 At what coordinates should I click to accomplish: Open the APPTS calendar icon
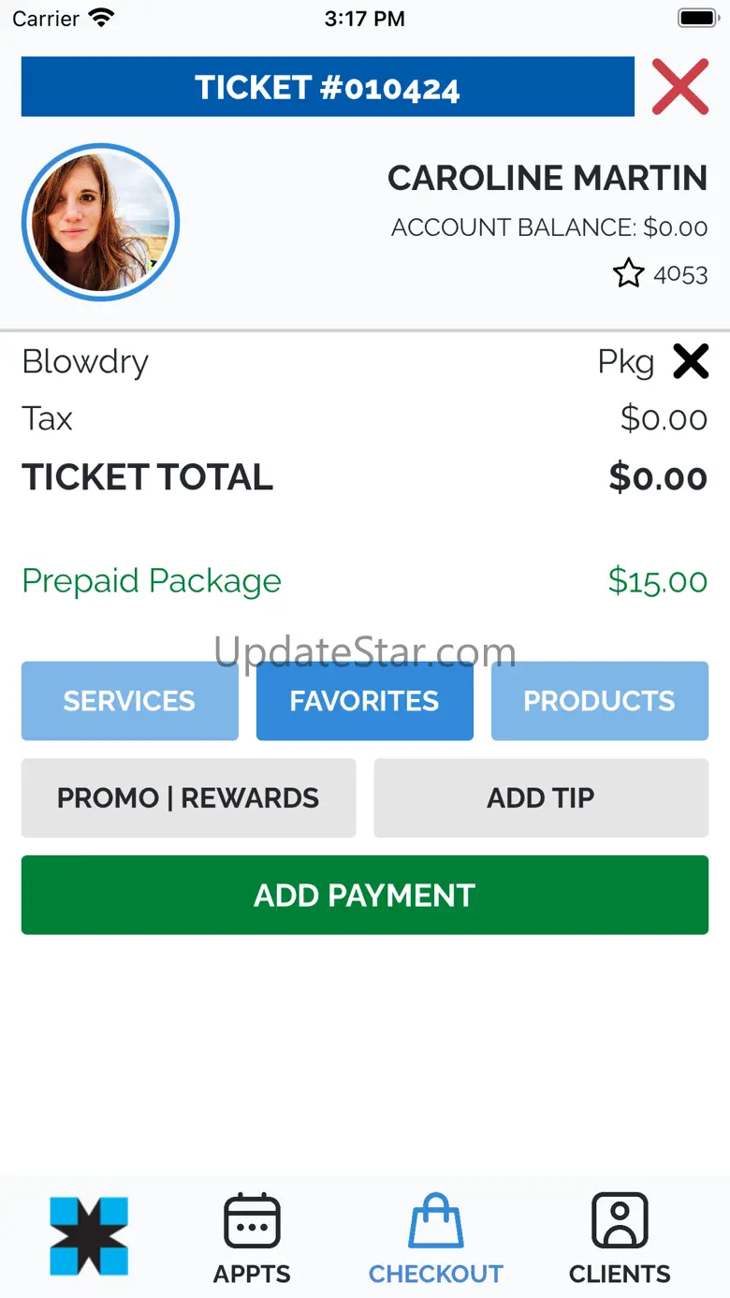pyautogui.click(x=252, y=1221)
